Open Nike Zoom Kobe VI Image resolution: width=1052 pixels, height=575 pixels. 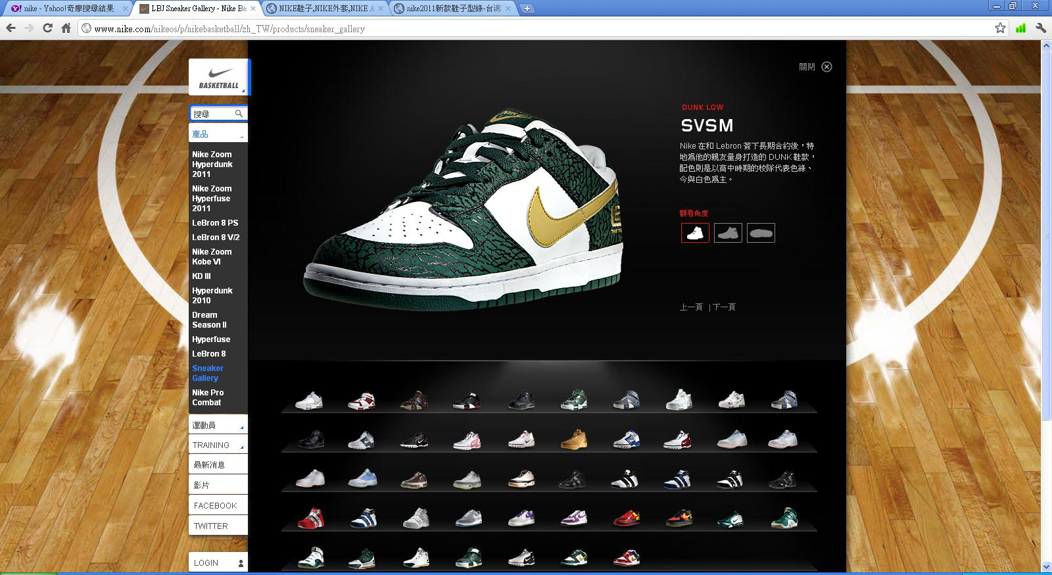coord(212,257)
